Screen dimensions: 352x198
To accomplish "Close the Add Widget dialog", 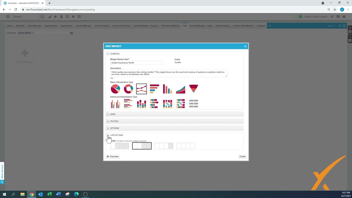I will pos(245,46).
